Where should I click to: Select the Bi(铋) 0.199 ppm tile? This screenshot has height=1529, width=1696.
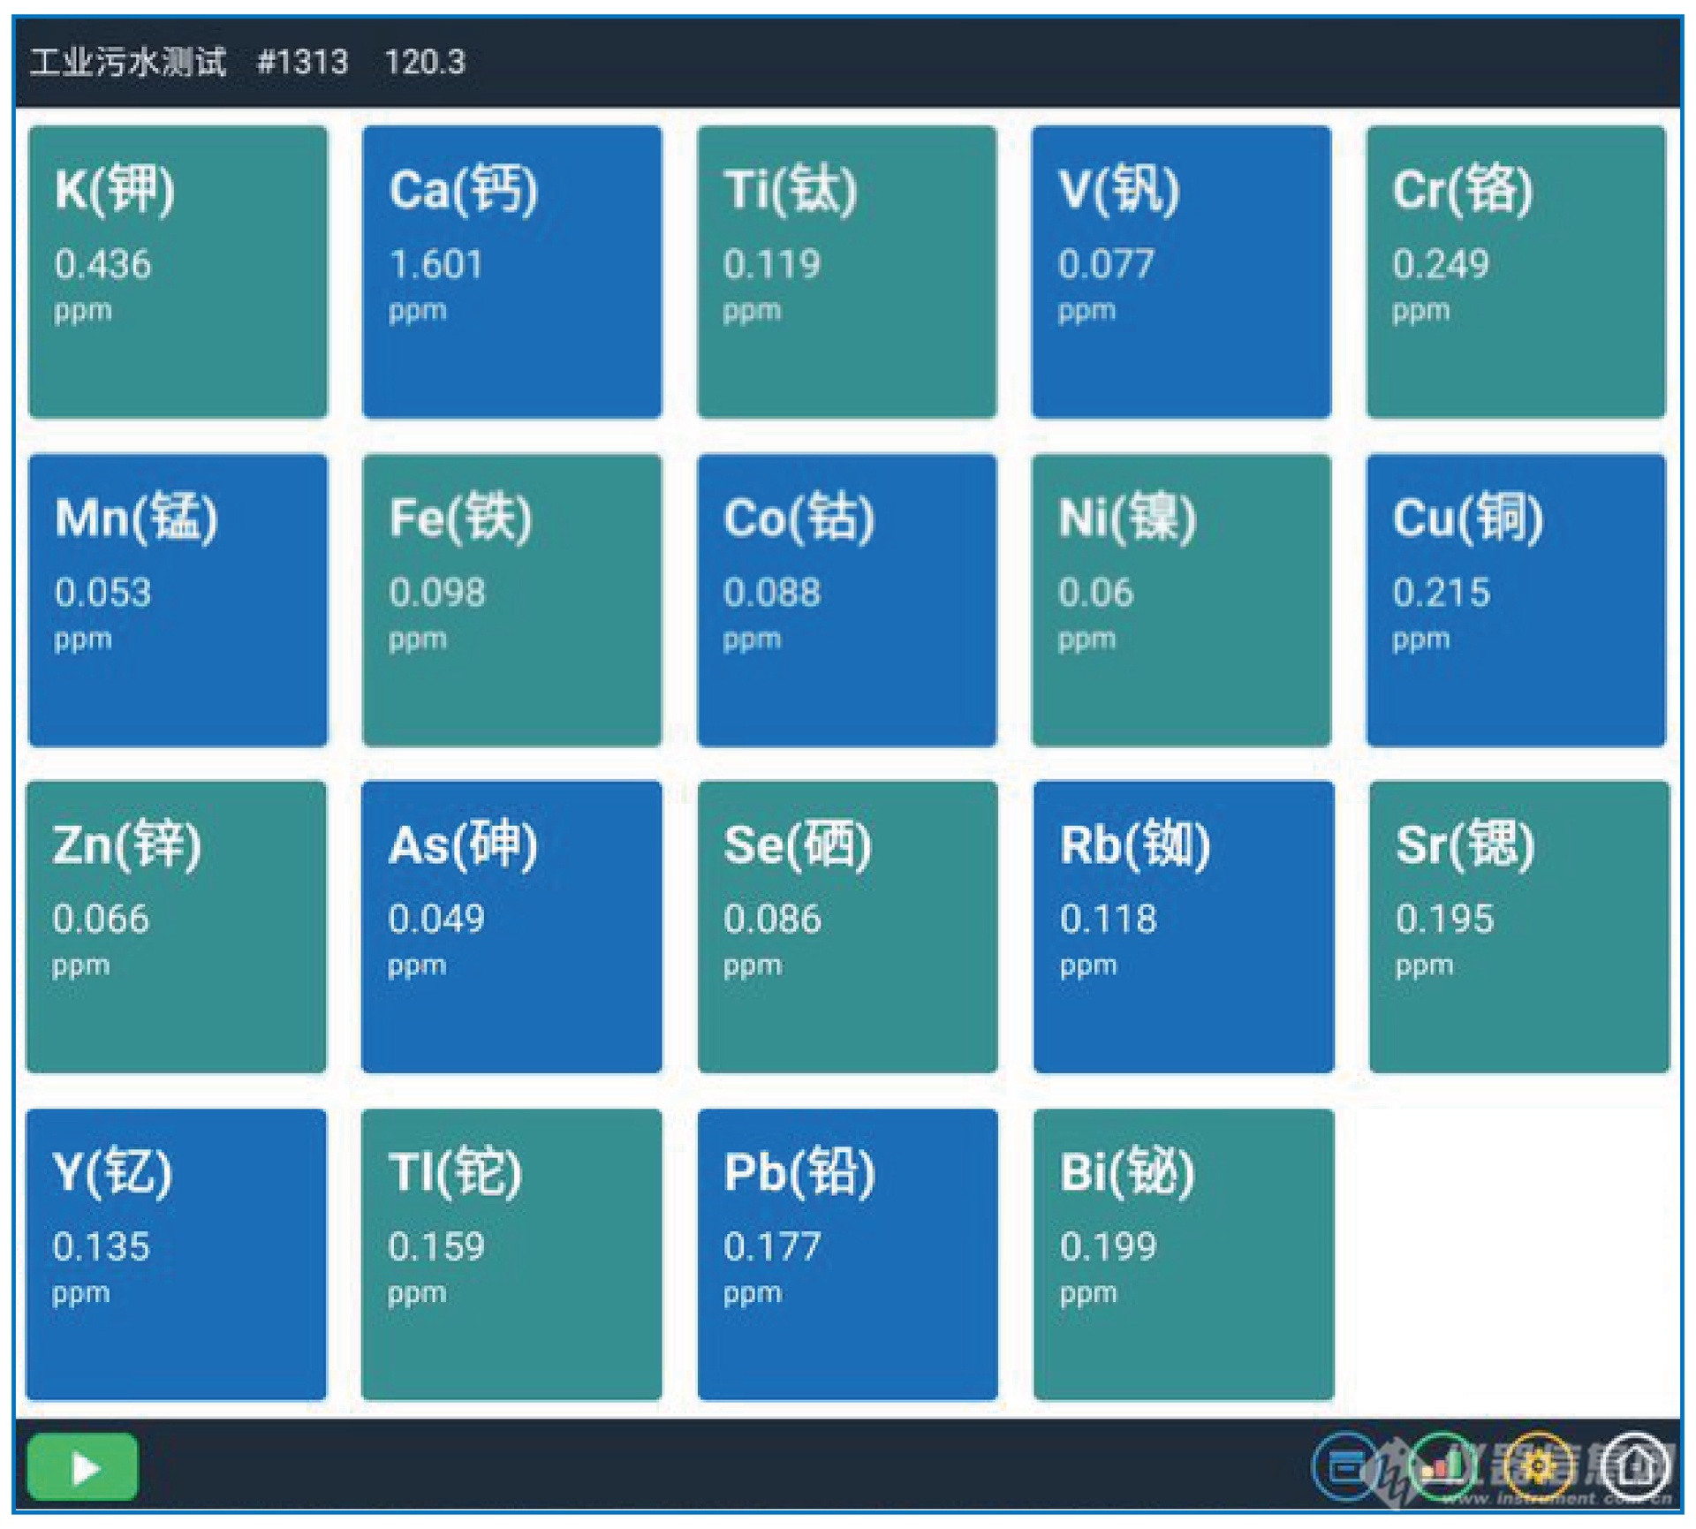1184,1254
